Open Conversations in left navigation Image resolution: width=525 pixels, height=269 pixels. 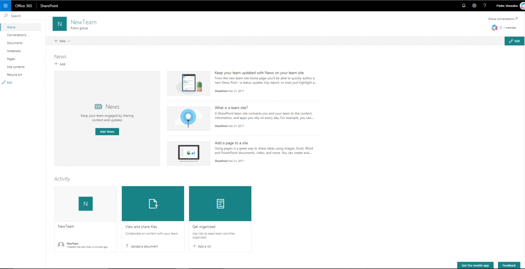[x=17, y=35]
